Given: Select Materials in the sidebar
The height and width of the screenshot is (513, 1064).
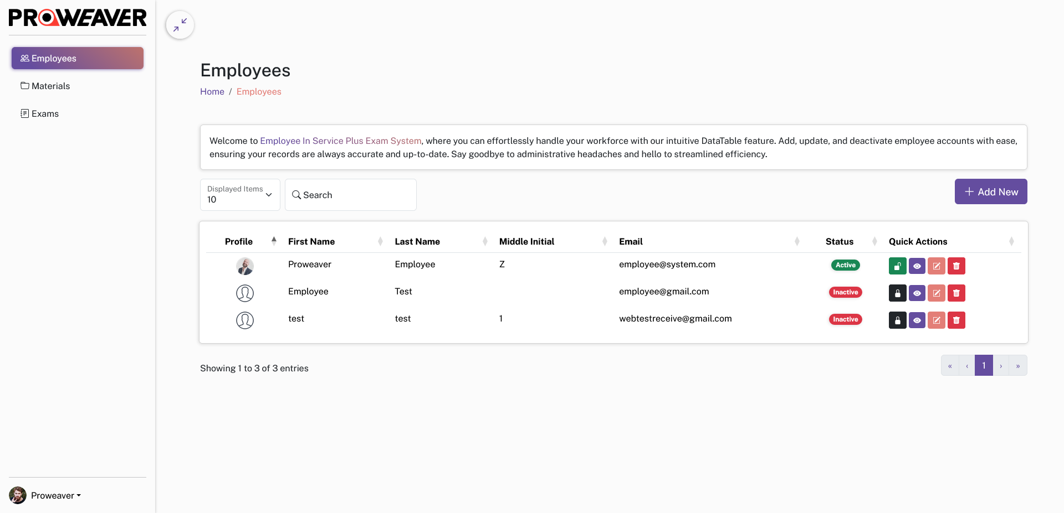Looking at the screenshot, I should pyautogui.click(x=50, y=86).
